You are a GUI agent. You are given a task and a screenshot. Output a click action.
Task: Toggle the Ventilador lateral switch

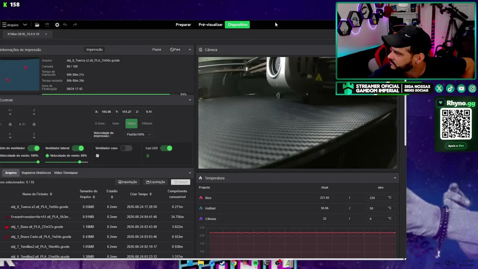[78, 148]
